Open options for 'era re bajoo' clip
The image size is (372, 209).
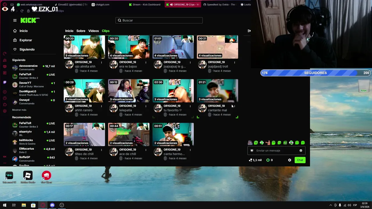pos(146,62)
